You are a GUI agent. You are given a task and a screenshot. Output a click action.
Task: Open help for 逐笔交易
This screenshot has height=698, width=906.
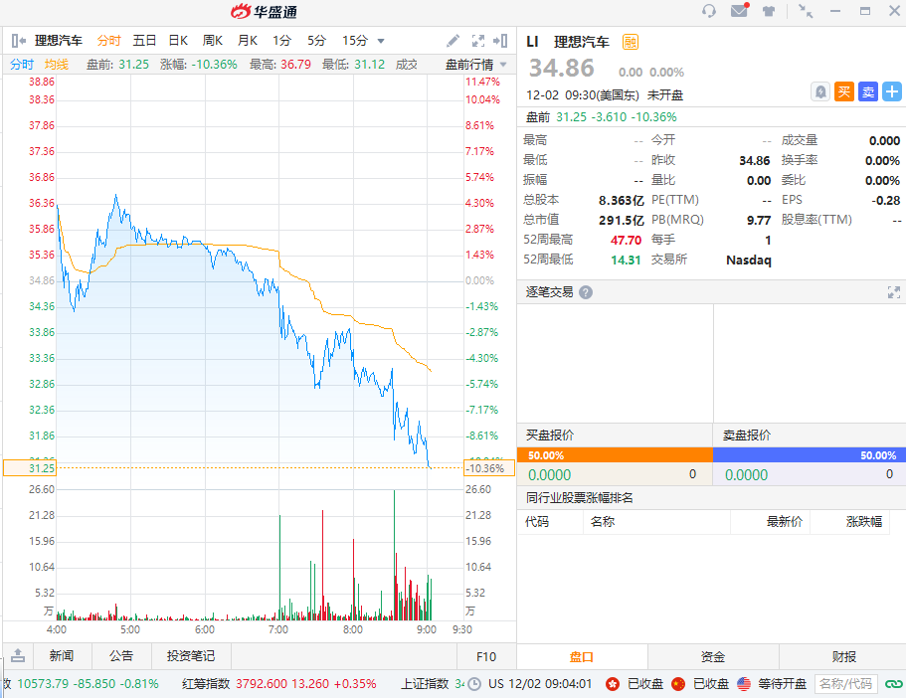click(586, 292)
